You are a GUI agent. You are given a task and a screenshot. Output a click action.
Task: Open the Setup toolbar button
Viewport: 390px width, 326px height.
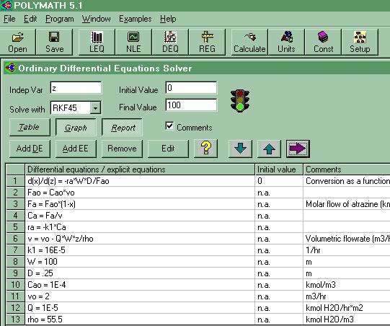tap(360, 42)
